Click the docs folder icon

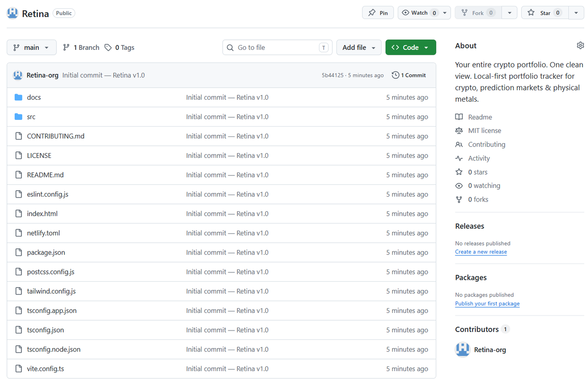[x=19, y=97]
